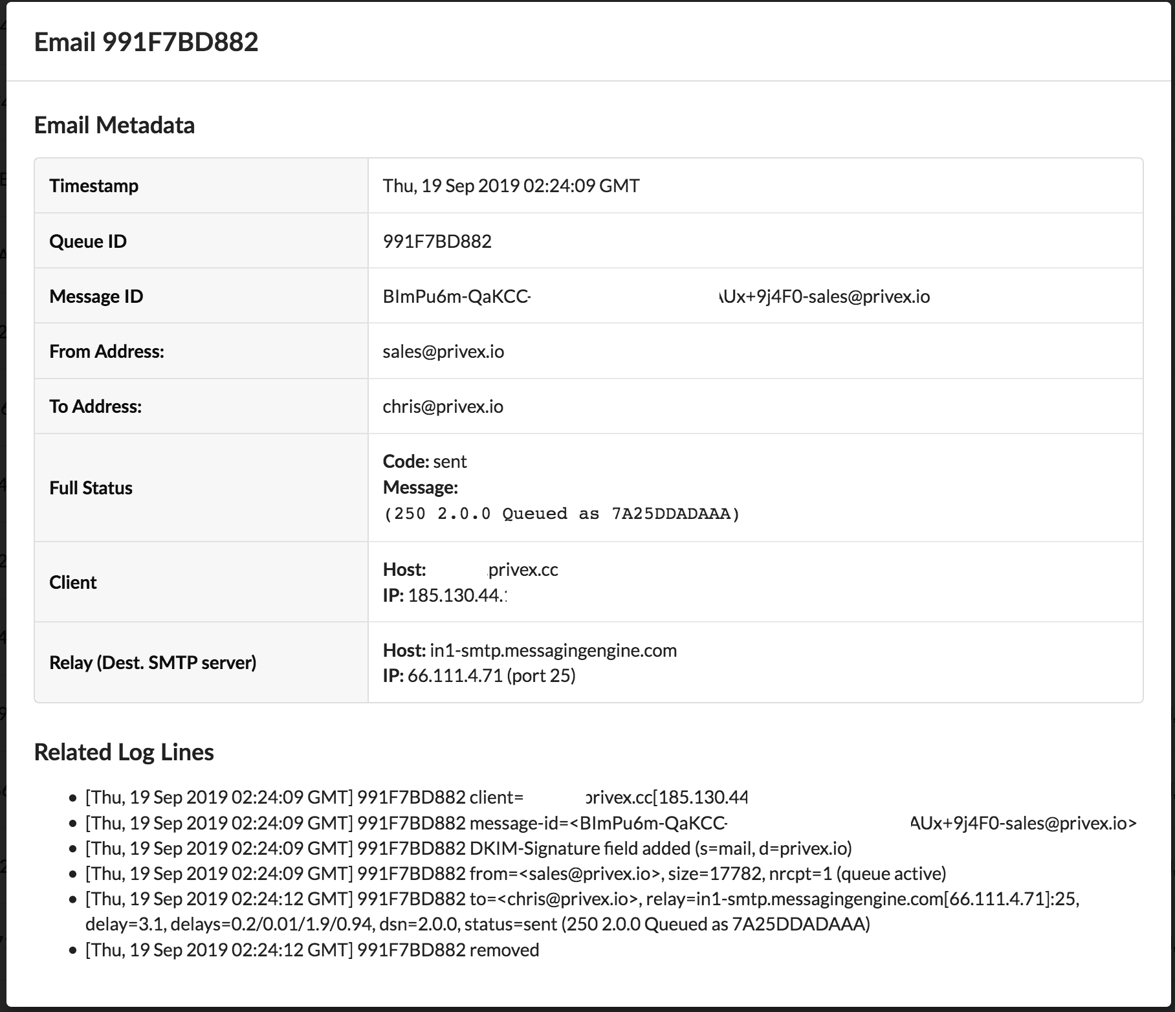
Task: Click the log line ending with 'removed'
Action: pos(312,950)
